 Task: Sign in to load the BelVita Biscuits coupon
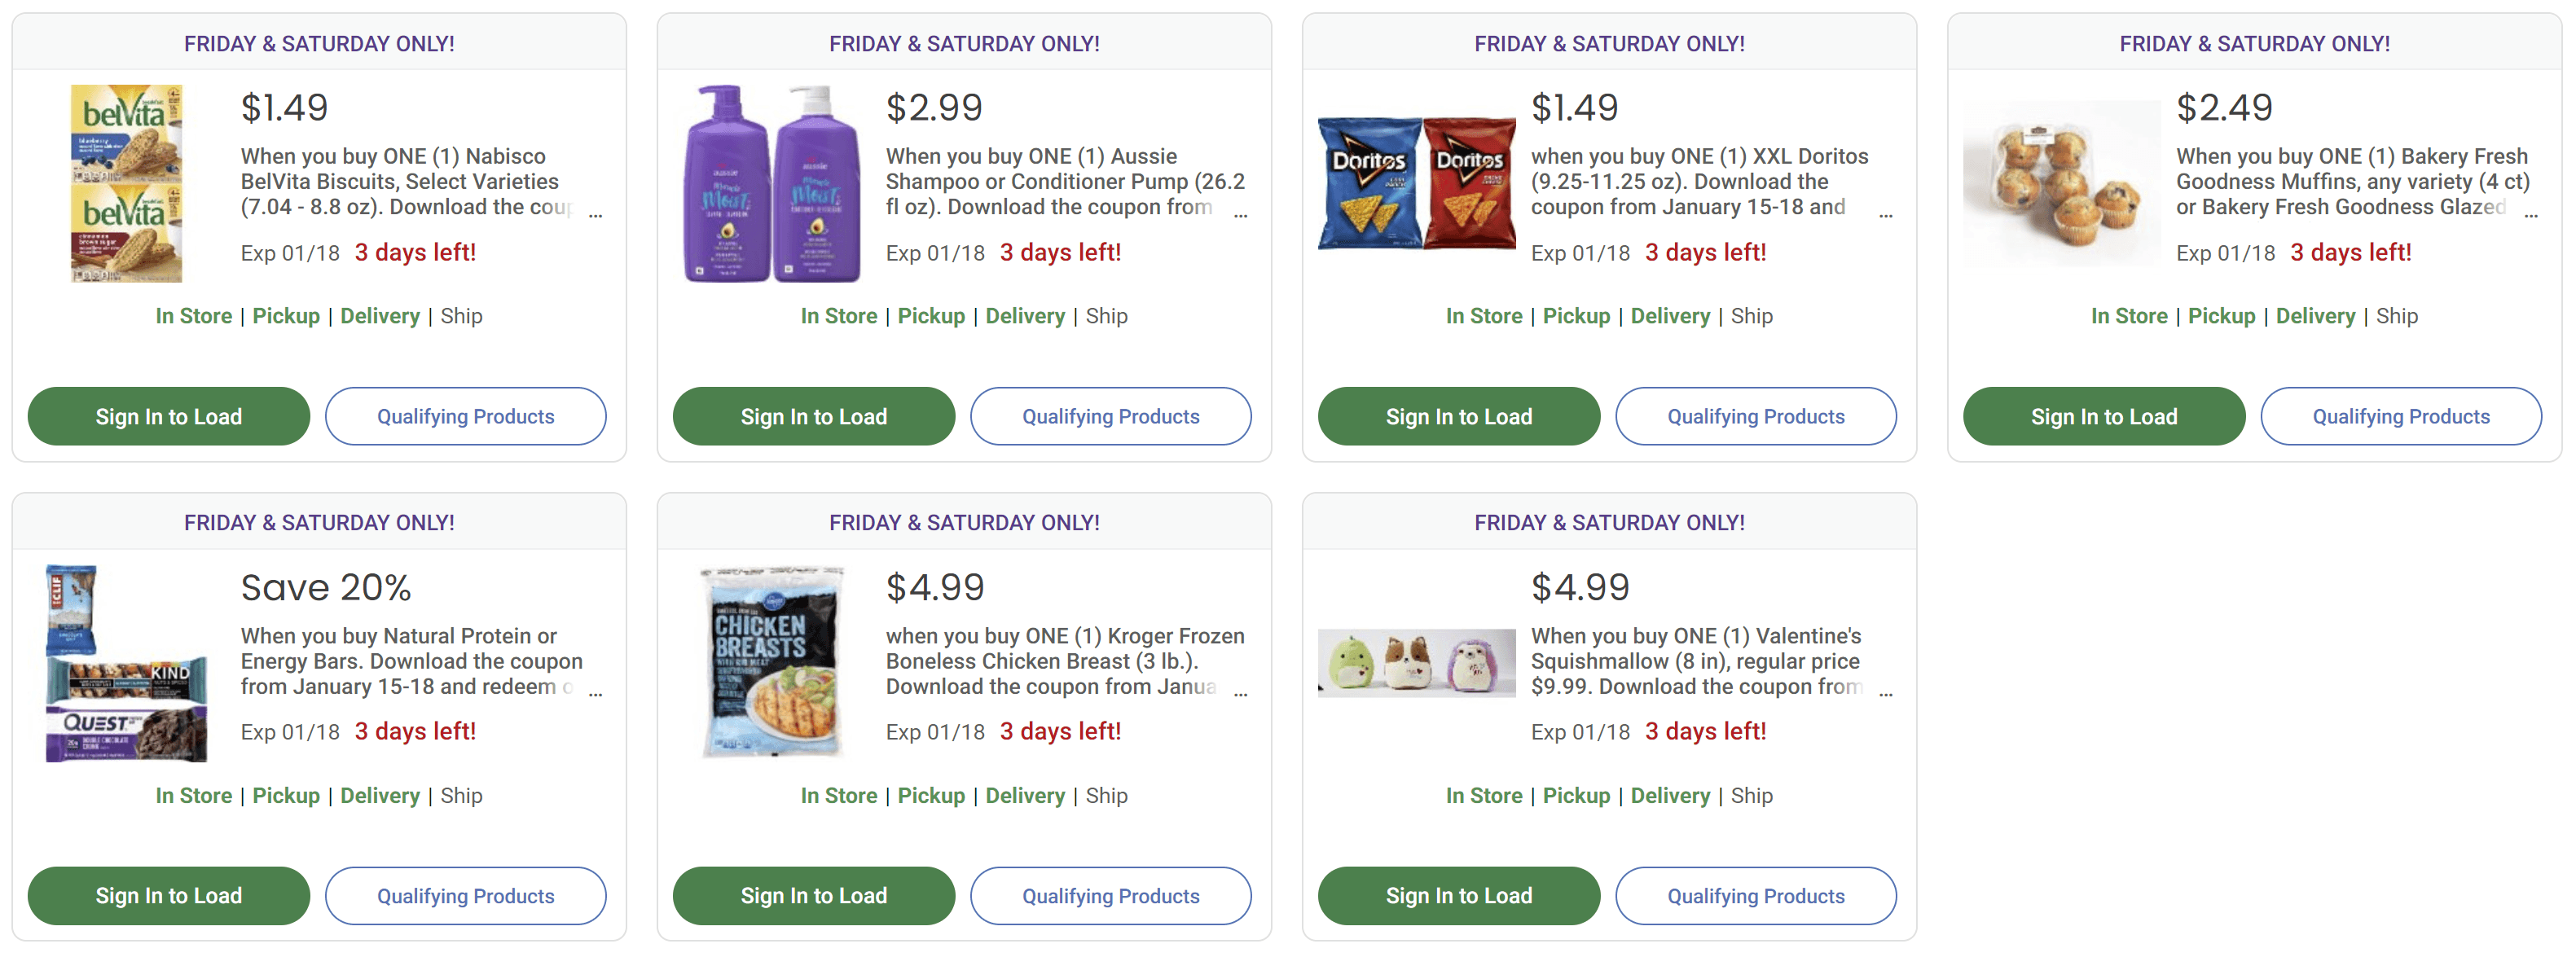168,416
